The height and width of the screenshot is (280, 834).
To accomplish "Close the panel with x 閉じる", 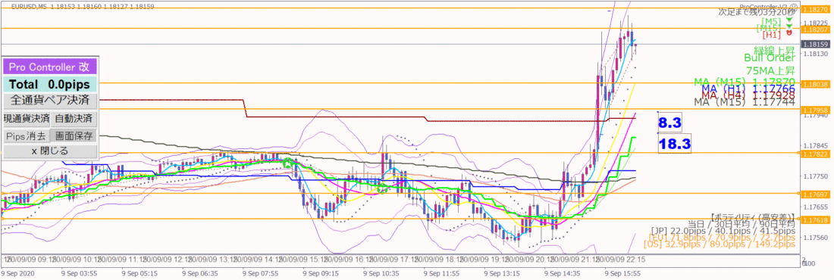I will 50,151.
